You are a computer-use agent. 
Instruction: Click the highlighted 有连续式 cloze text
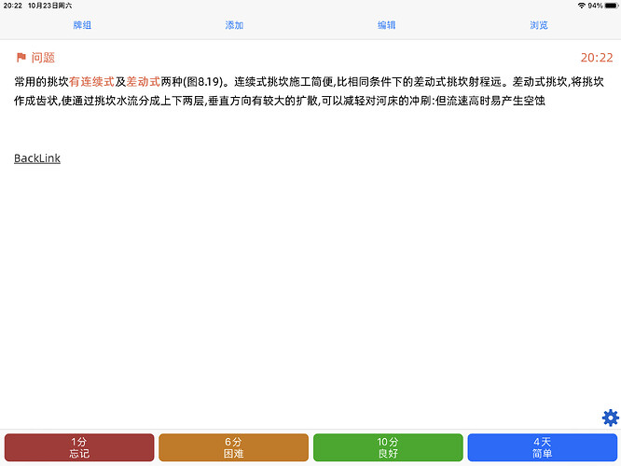tap(92, 82)
